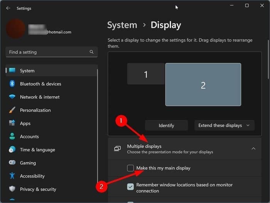Click the System monitor icon in sidebar

pos(12,70)
